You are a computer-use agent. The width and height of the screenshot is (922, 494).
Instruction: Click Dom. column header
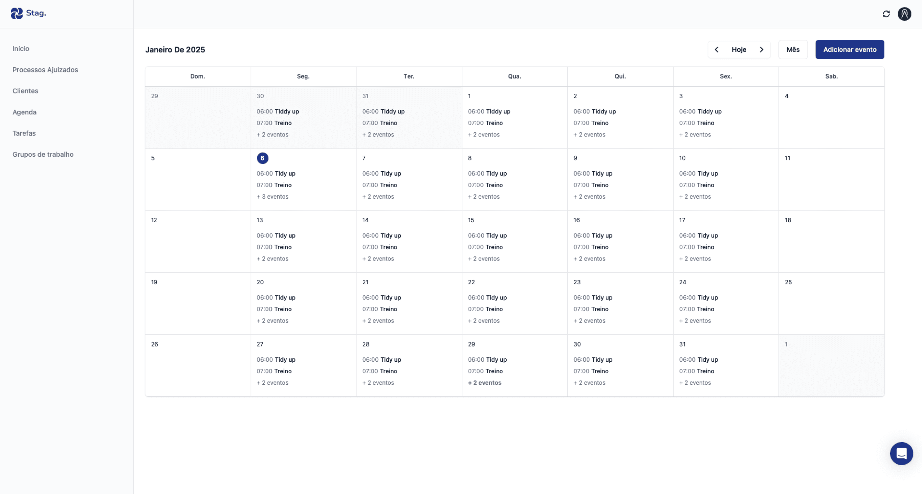(198, 76)
